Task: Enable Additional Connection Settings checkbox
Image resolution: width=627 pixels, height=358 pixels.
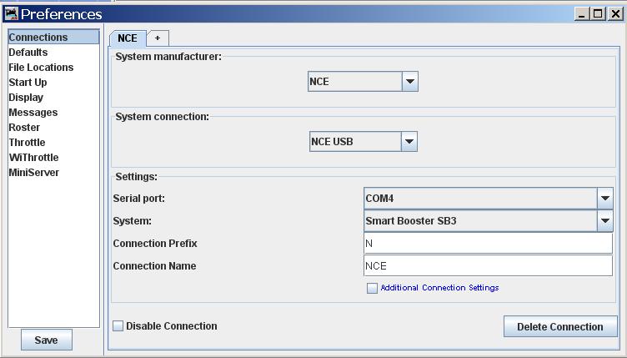Action: coord(372,288)
